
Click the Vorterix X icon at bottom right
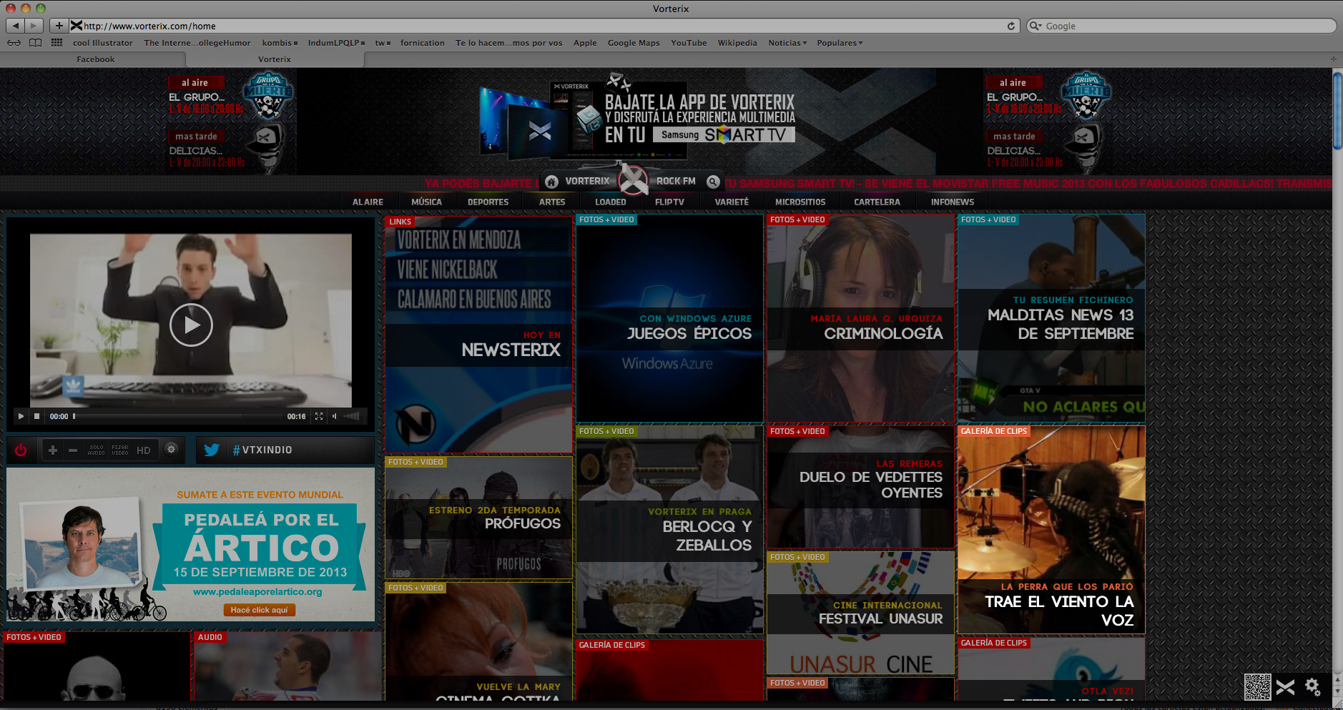pyautogui.click(x=1285, y=688)
